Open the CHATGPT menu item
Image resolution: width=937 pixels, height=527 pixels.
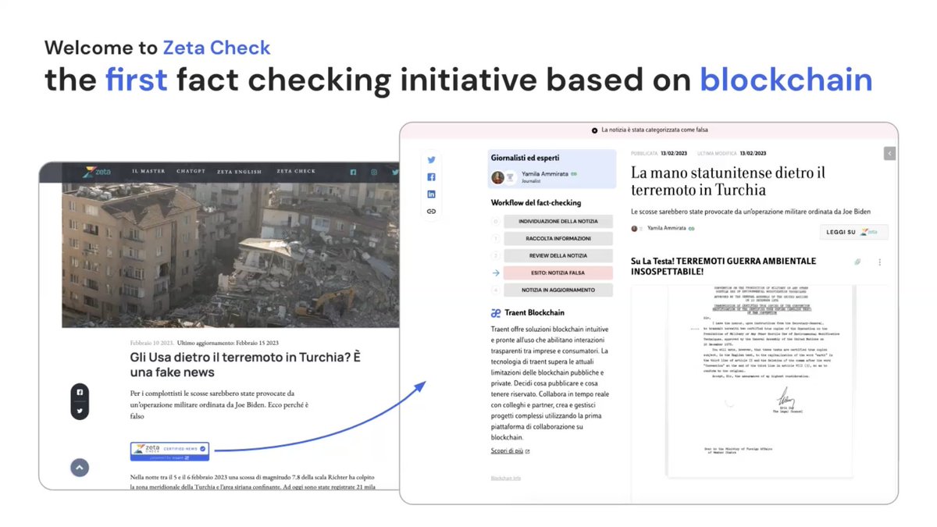tap(191, 172)
